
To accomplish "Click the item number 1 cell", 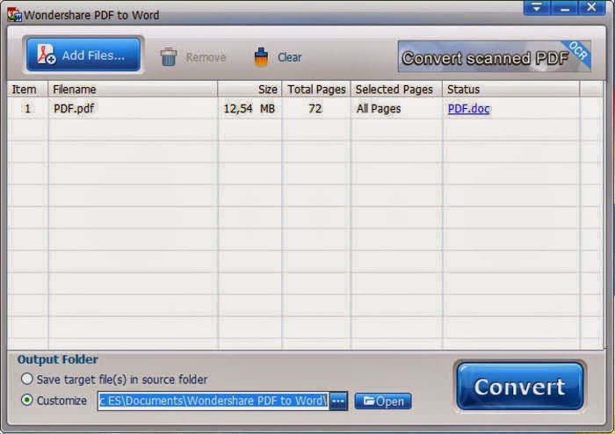I will [x=27, y=109].
